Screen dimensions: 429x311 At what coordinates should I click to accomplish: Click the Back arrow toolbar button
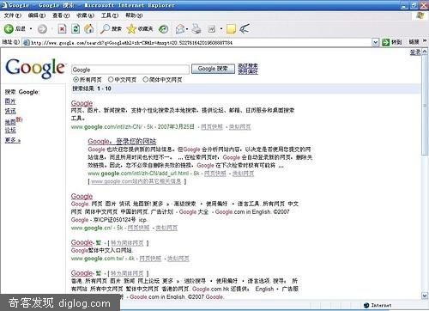pos(9,28)
